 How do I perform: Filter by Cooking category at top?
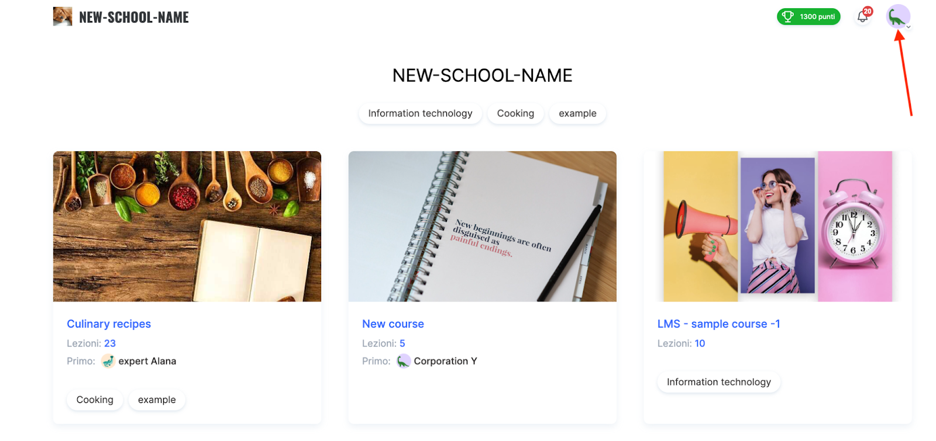tap(515, 113)
